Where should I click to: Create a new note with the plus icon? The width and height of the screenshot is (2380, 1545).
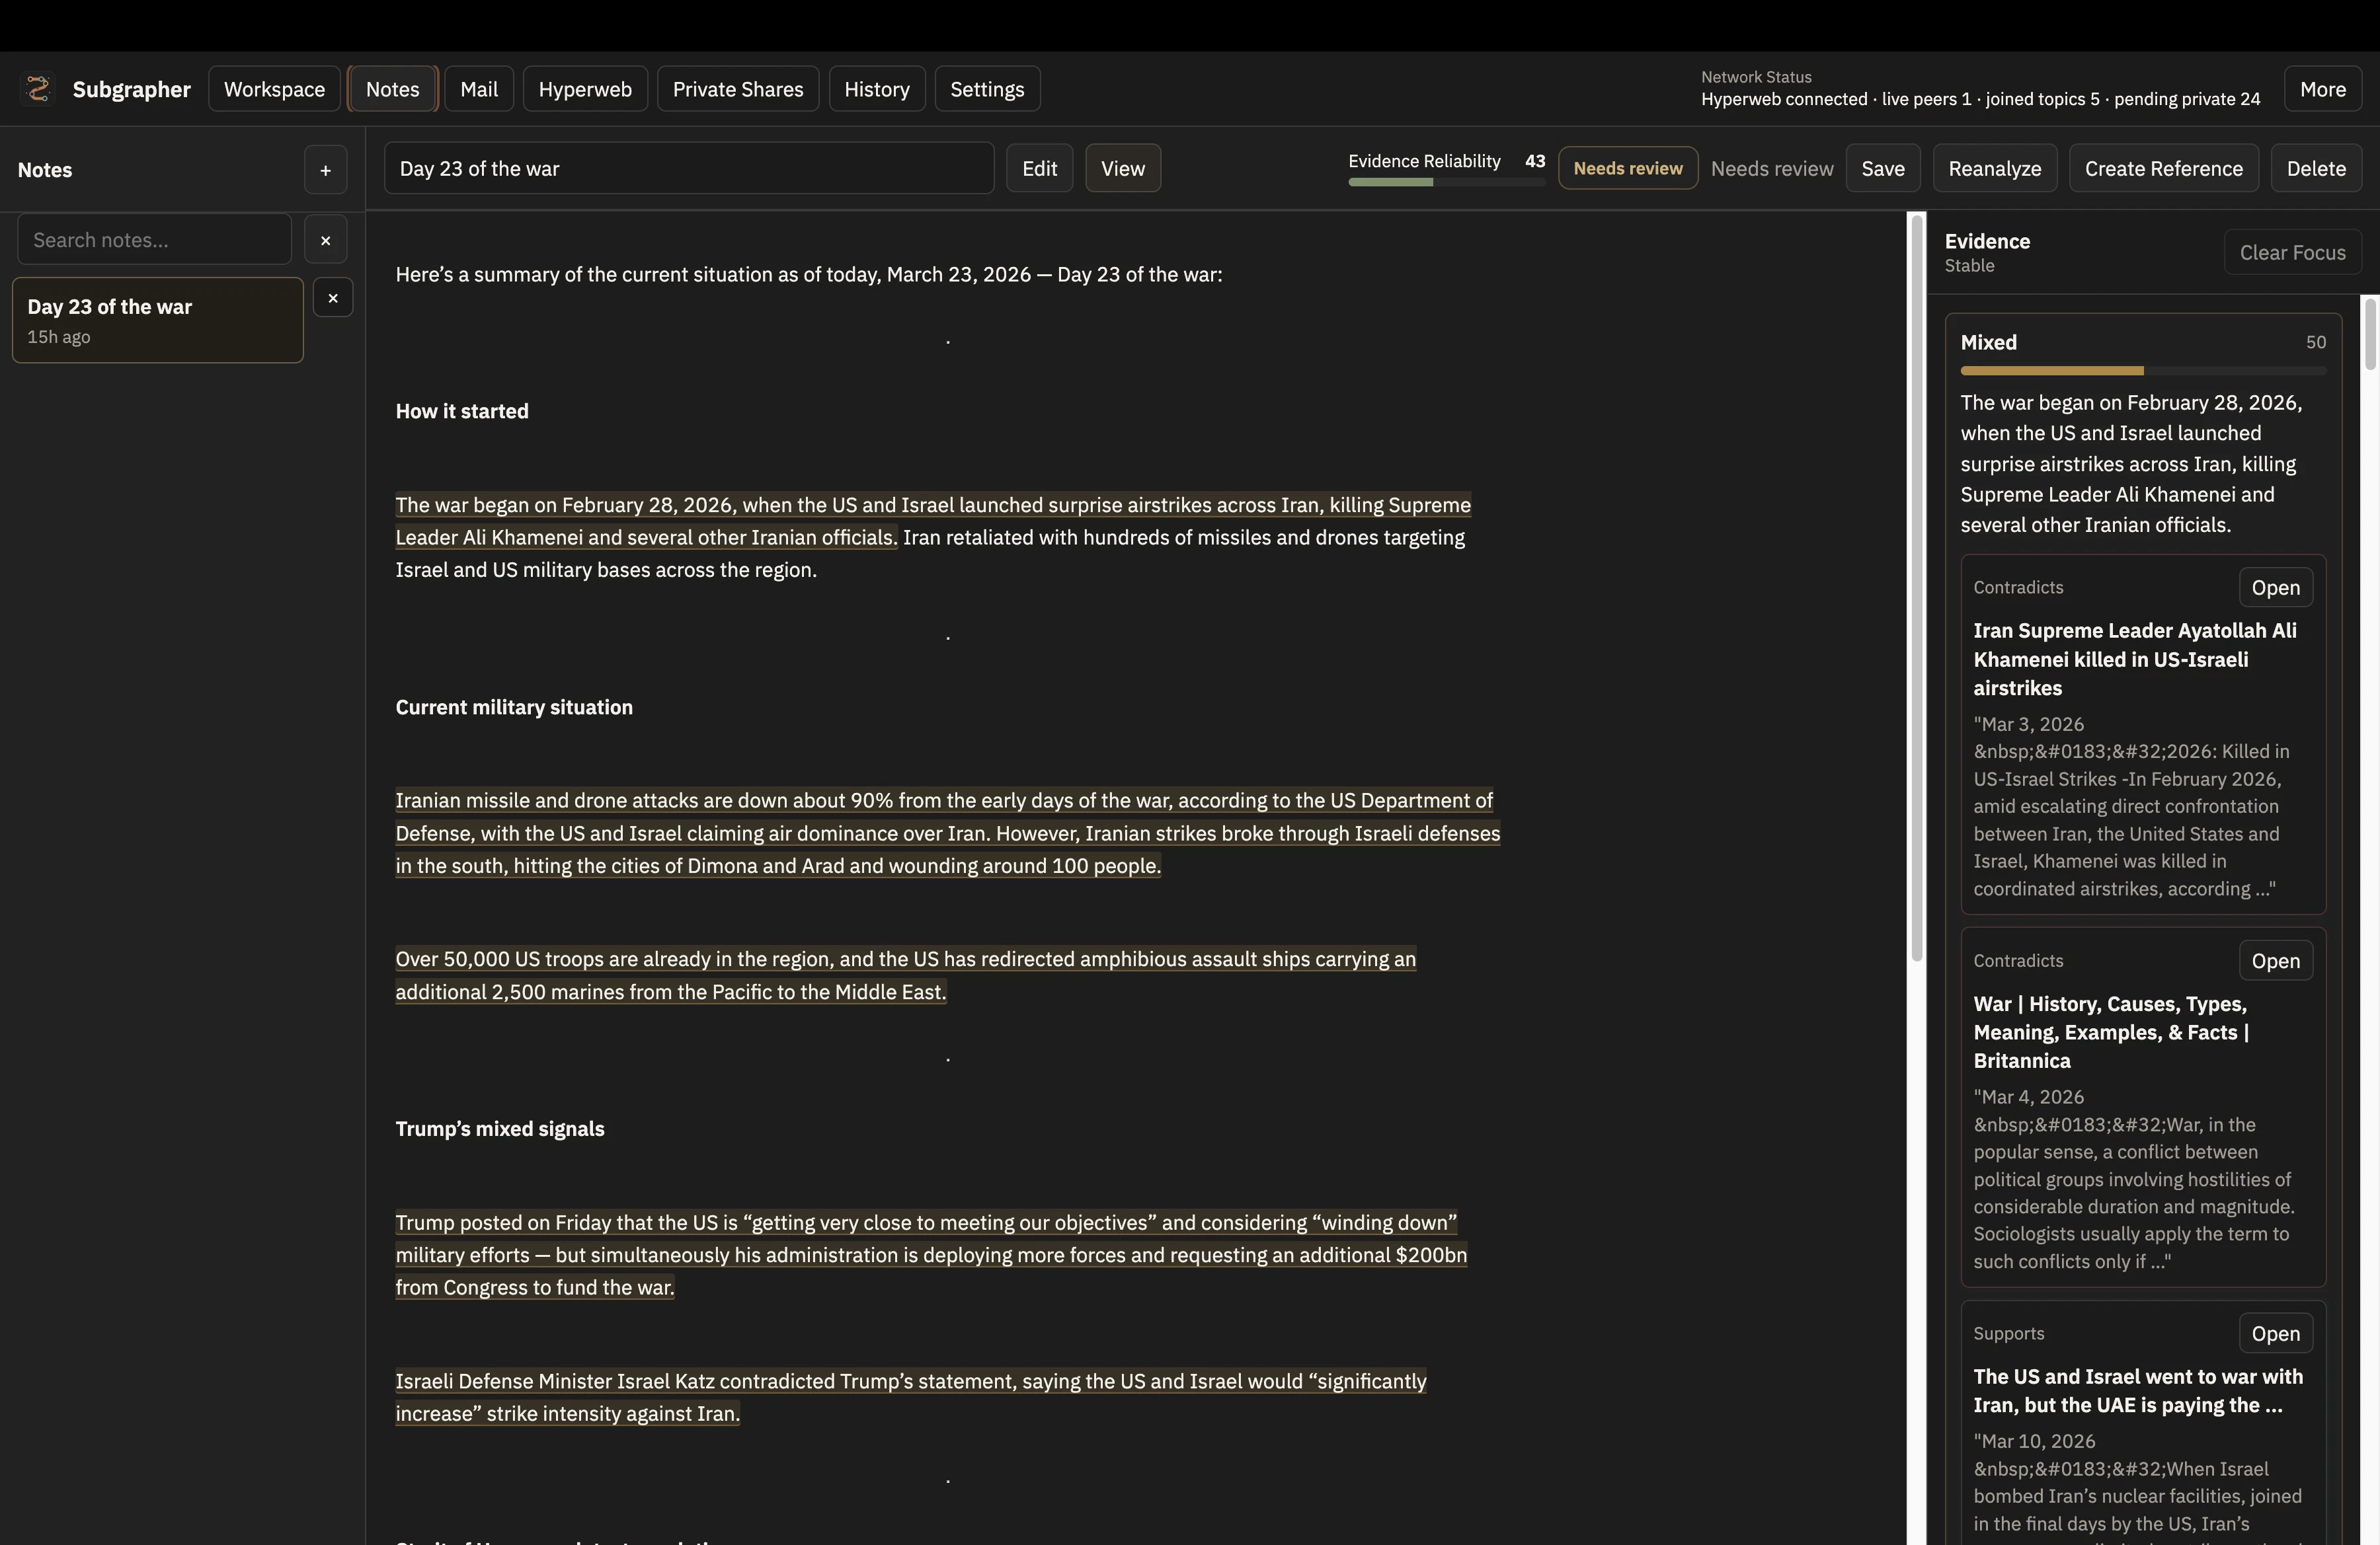325,169
